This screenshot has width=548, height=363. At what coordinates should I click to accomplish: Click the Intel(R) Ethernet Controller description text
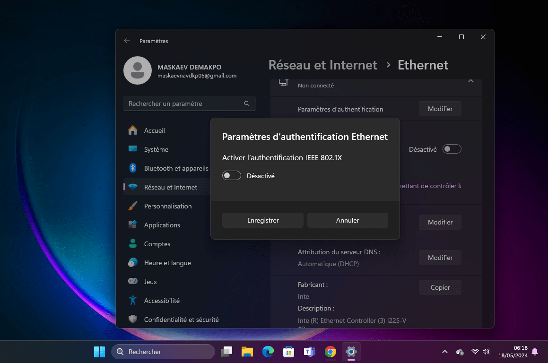coord(352,321)
